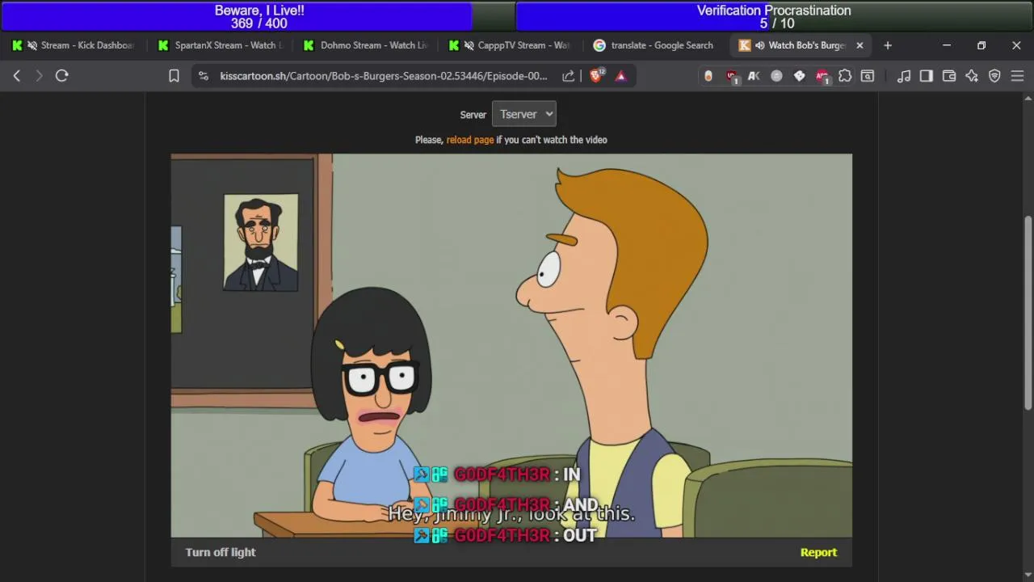Open a new browser tab

(888, 45)
